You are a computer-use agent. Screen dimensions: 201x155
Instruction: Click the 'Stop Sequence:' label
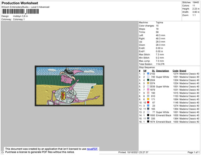pyautogui.click(x=147, y=67)
